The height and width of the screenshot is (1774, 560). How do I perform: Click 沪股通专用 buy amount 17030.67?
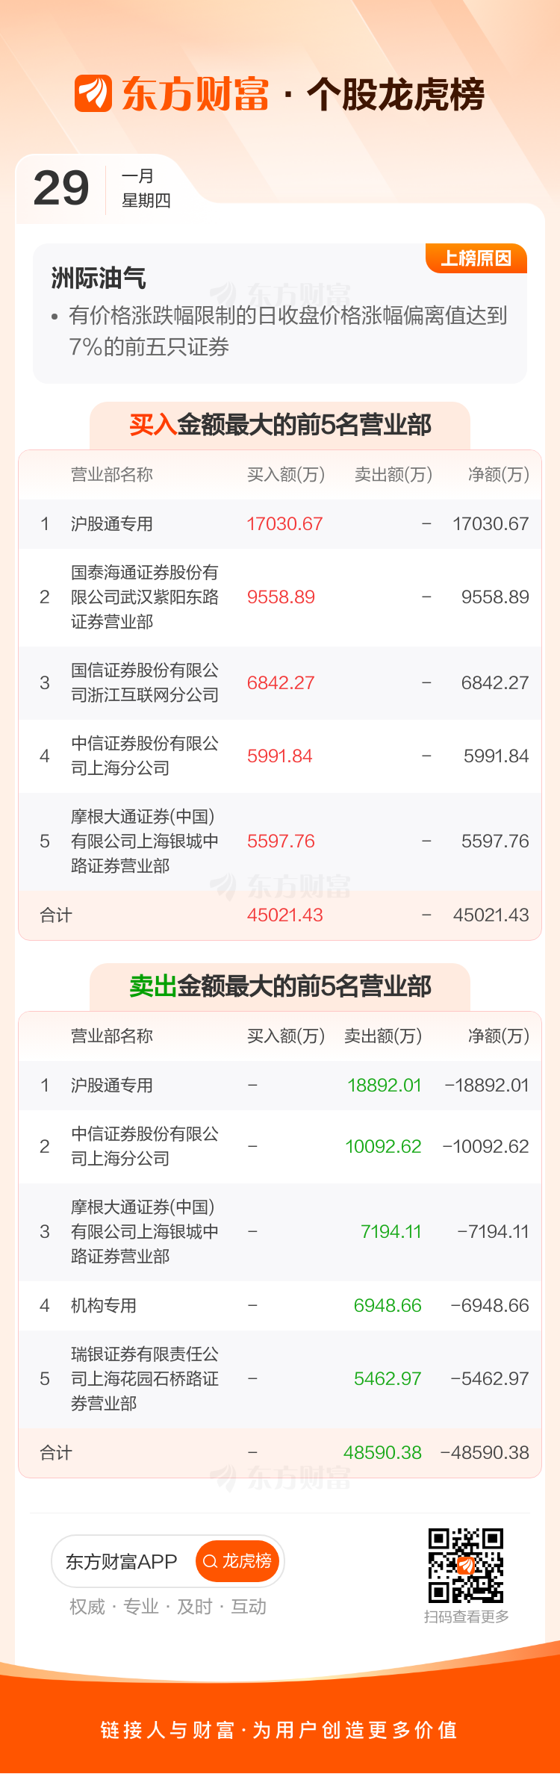(x=284, y=523)
